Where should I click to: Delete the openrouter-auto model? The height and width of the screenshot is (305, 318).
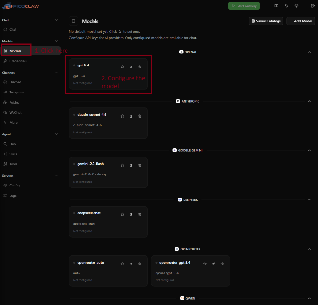tap(140, 264)
